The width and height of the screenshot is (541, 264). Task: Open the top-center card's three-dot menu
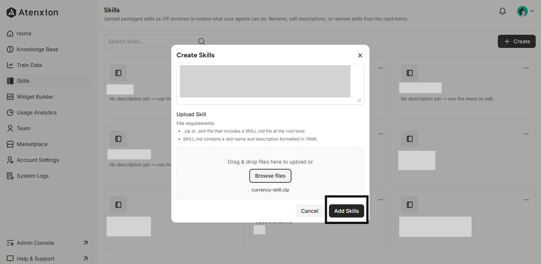coord(381,68)
